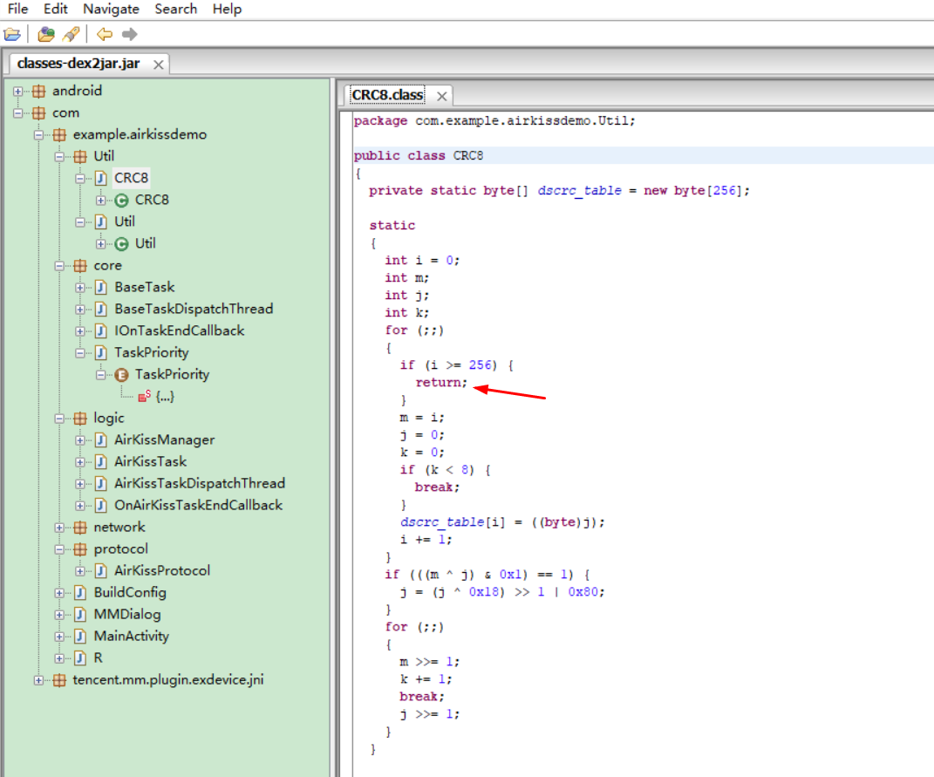Screen dimensions: 934x777
Task: Click the R class file icon
Action: click(80, 658)
